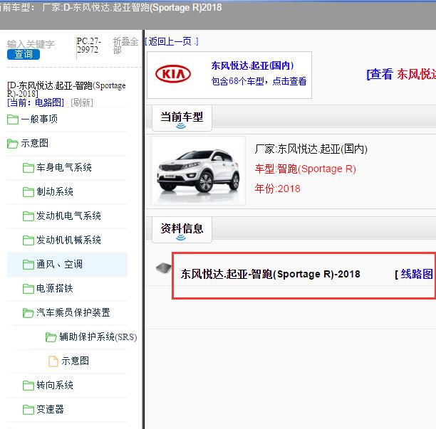Click the gray diamond bullet icon in 资料信息
The width and height of the screenshot is (436, 429).
pos(164,268)
